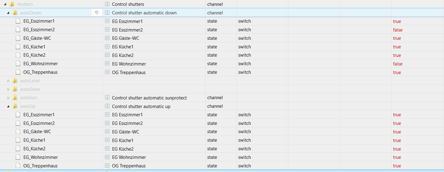
Task: Toggle the false value of EG_Esszimmer2 in autoDown
Action: point(398,30)
